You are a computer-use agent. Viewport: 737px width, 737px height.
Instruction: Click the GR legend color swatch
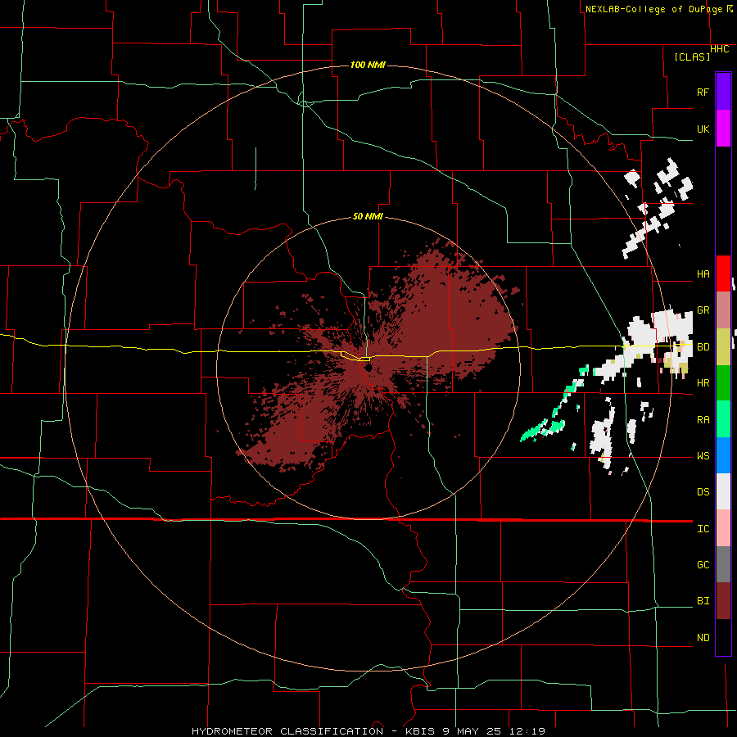pos(723,310)
